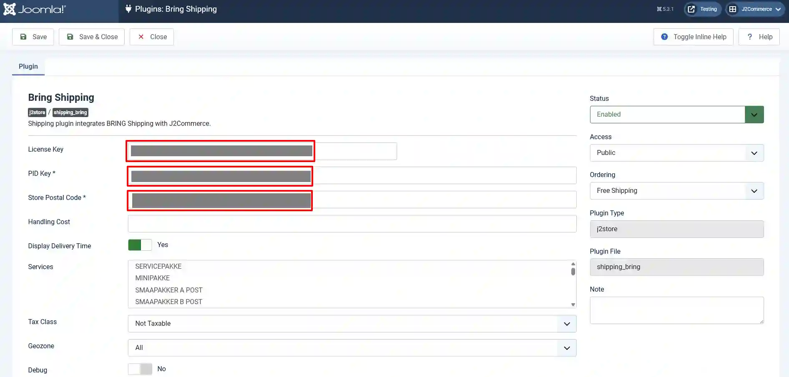
Task: Click the j2store badge
Action: coord(37,112)
